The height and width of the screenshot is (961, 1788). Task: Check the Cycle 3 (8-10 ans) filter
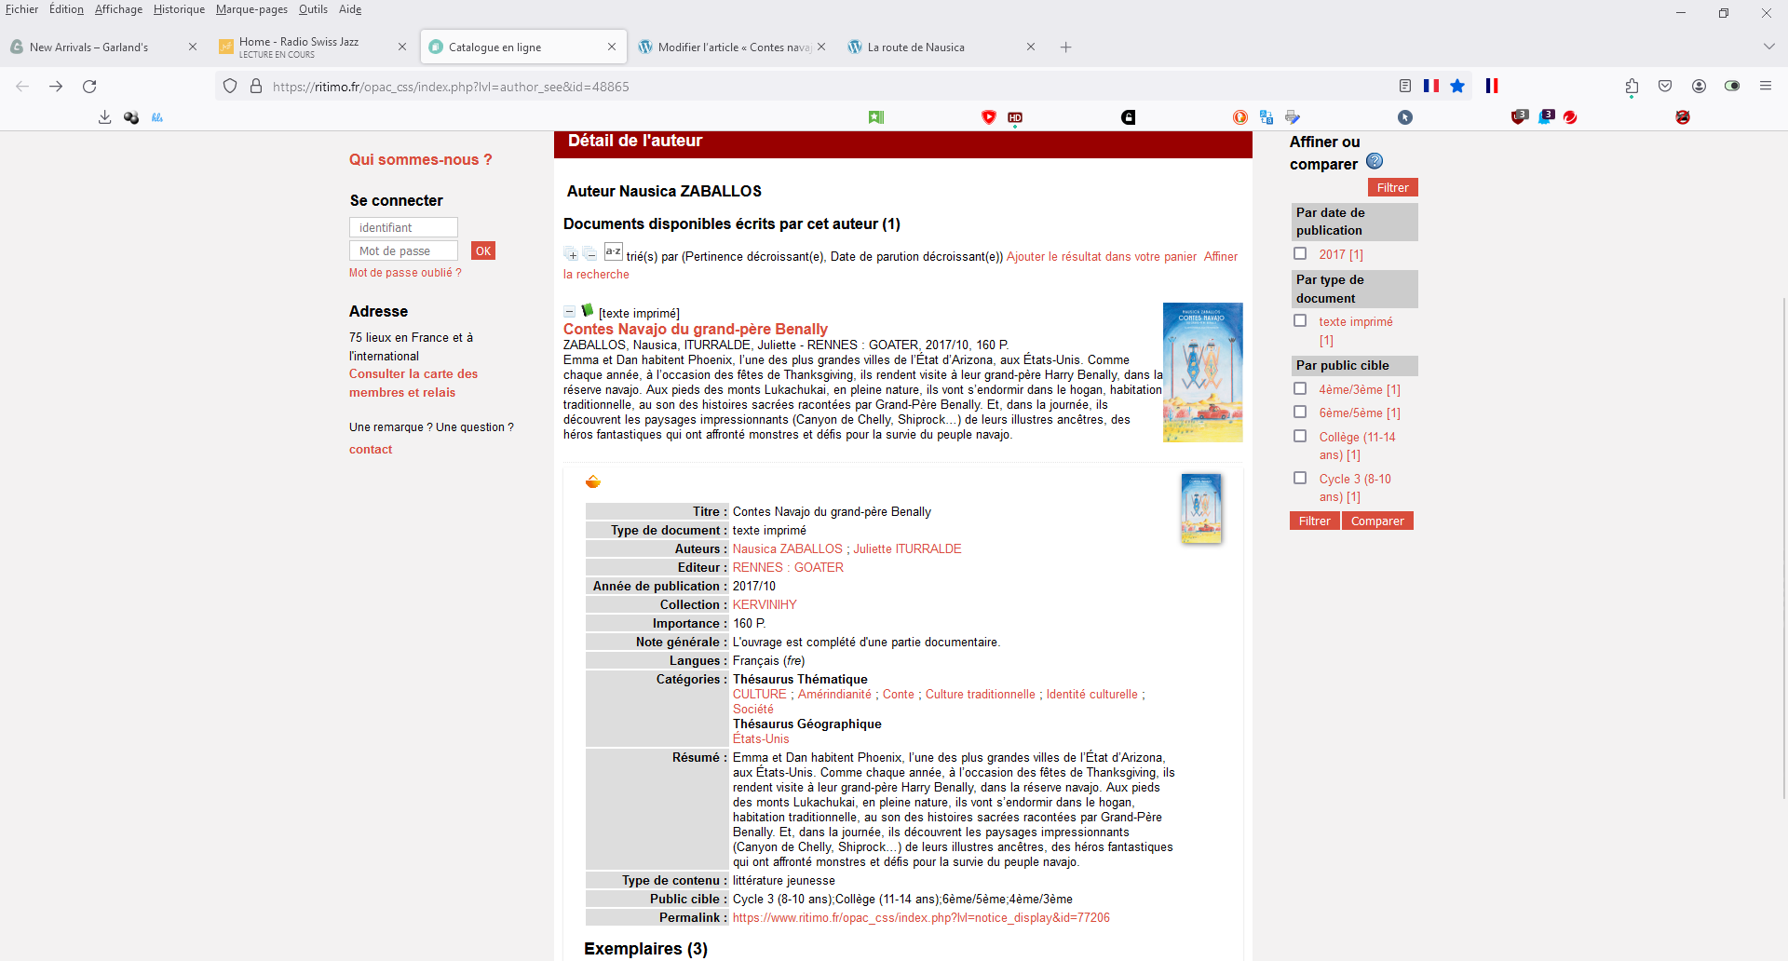coord(1300,478)
